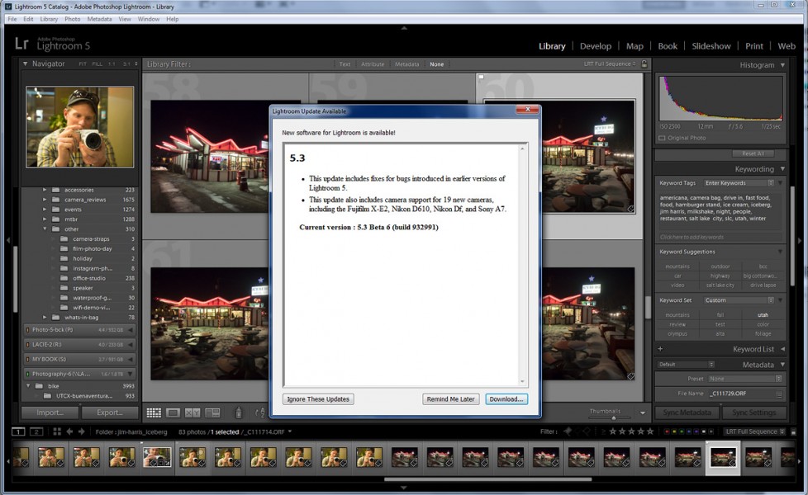The image size is (808, 495).
Task: Filter by green color label
Action: pyautogui.click(x=682, y=431)
